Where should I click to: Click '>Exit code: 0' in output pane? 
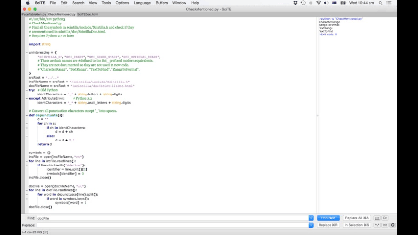point(328,35)
